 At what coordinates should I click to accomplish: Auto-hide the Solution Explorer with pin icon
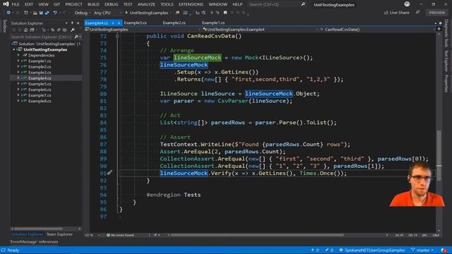click(72, 23)
